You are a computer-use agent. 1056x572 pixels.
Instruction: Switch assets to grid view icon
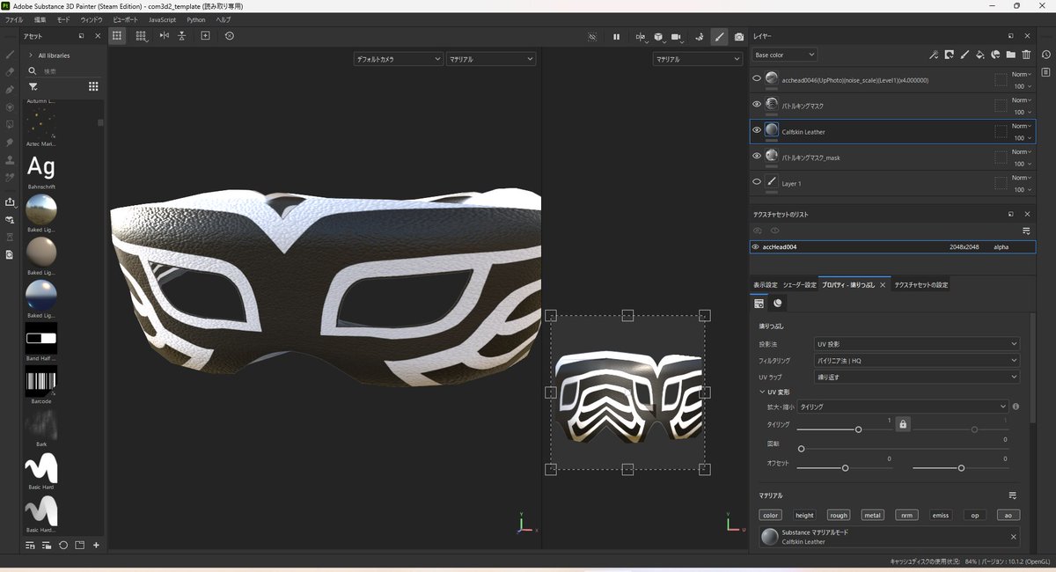(93, 86)
